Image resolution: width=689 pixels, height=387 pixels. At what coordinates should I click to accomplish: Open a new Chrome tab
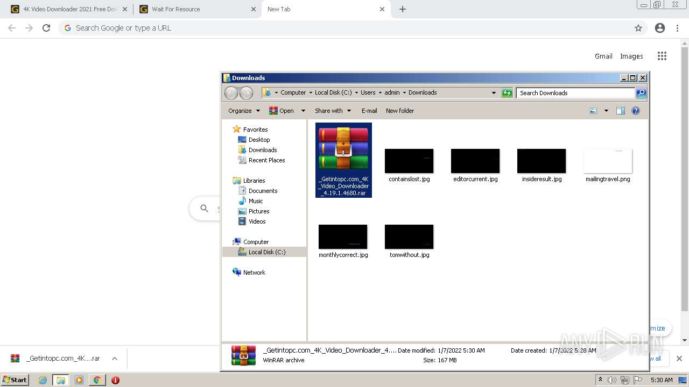(x=402, y=9)
